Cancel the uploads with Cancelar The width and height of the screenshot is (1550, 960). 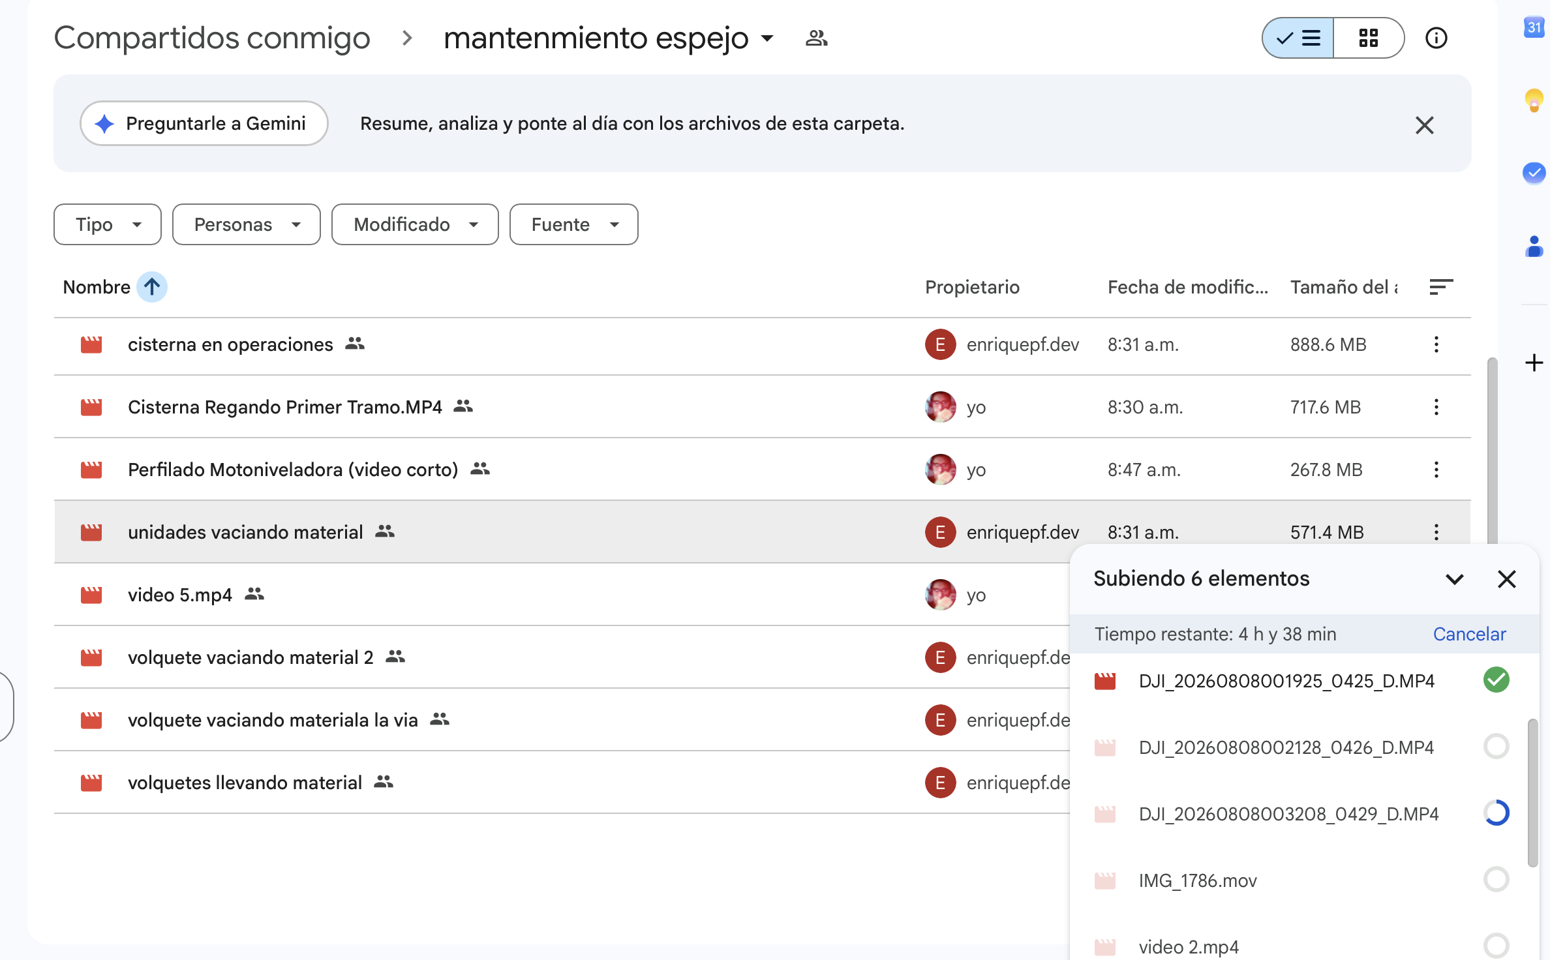tap(1469, 634)
